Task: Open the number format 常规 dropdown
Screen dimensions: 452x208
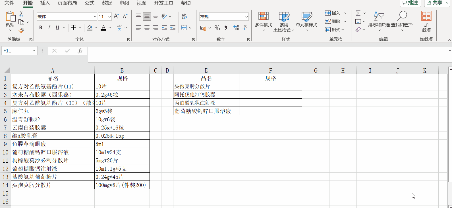Action: click(246, 17)
